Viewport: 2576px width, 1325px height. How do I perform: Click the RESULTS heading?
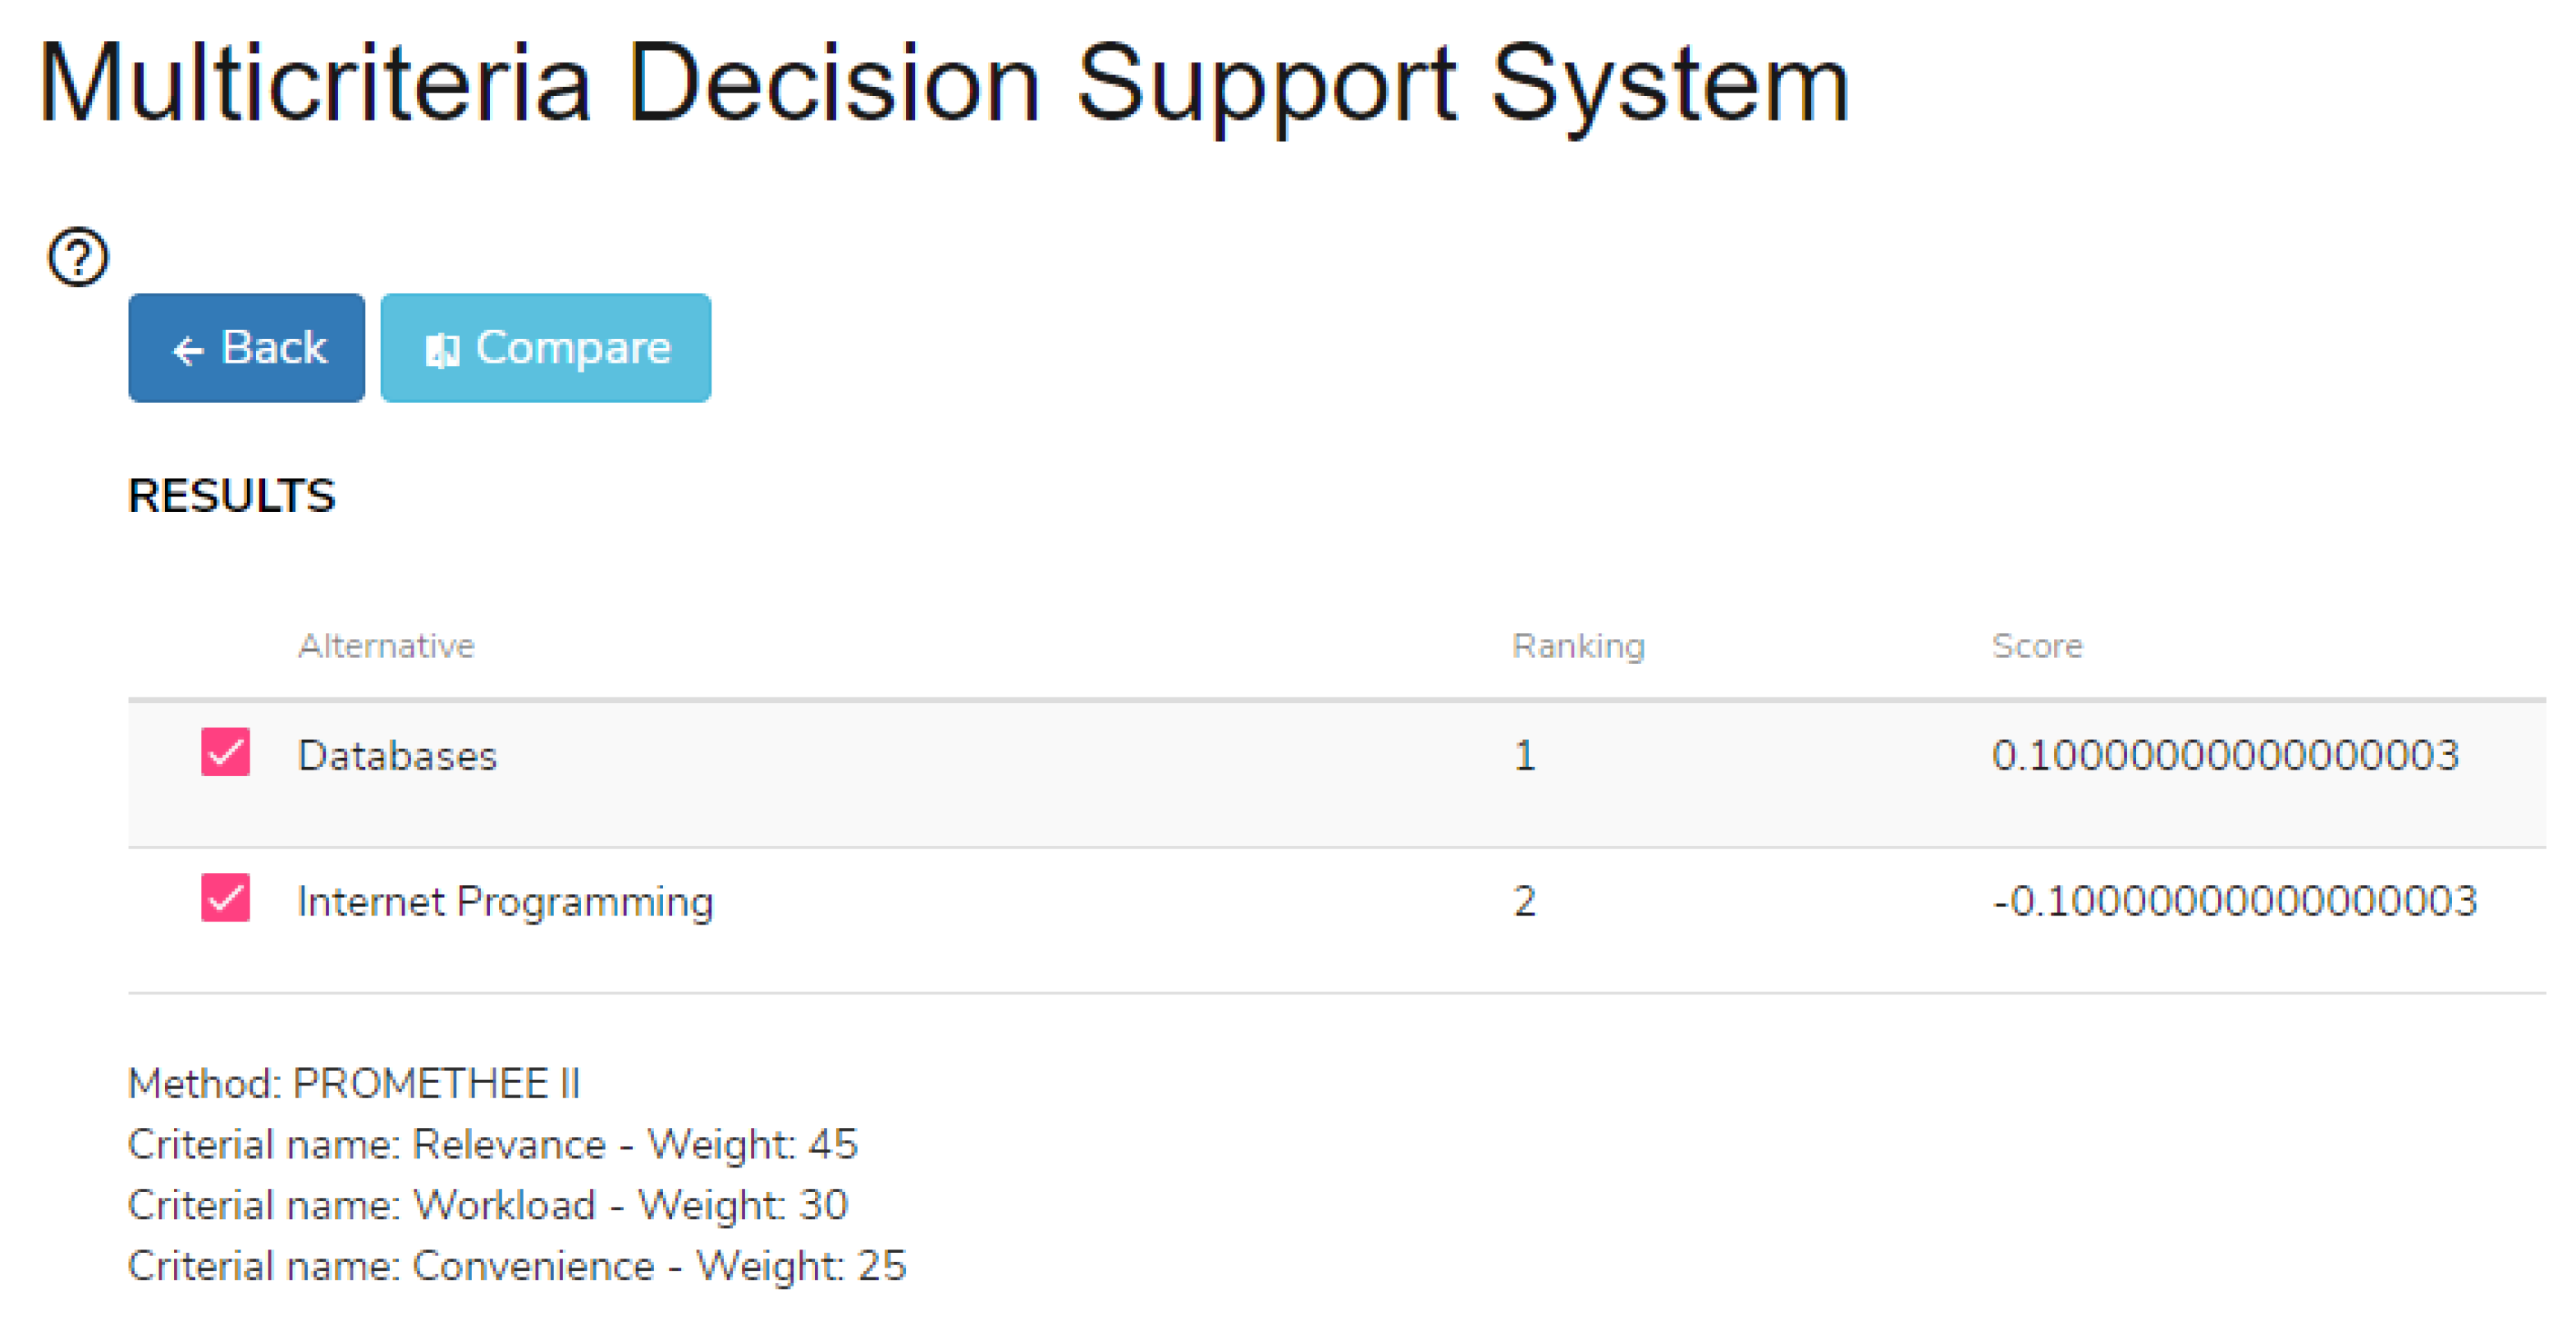[x=232, y=496]
